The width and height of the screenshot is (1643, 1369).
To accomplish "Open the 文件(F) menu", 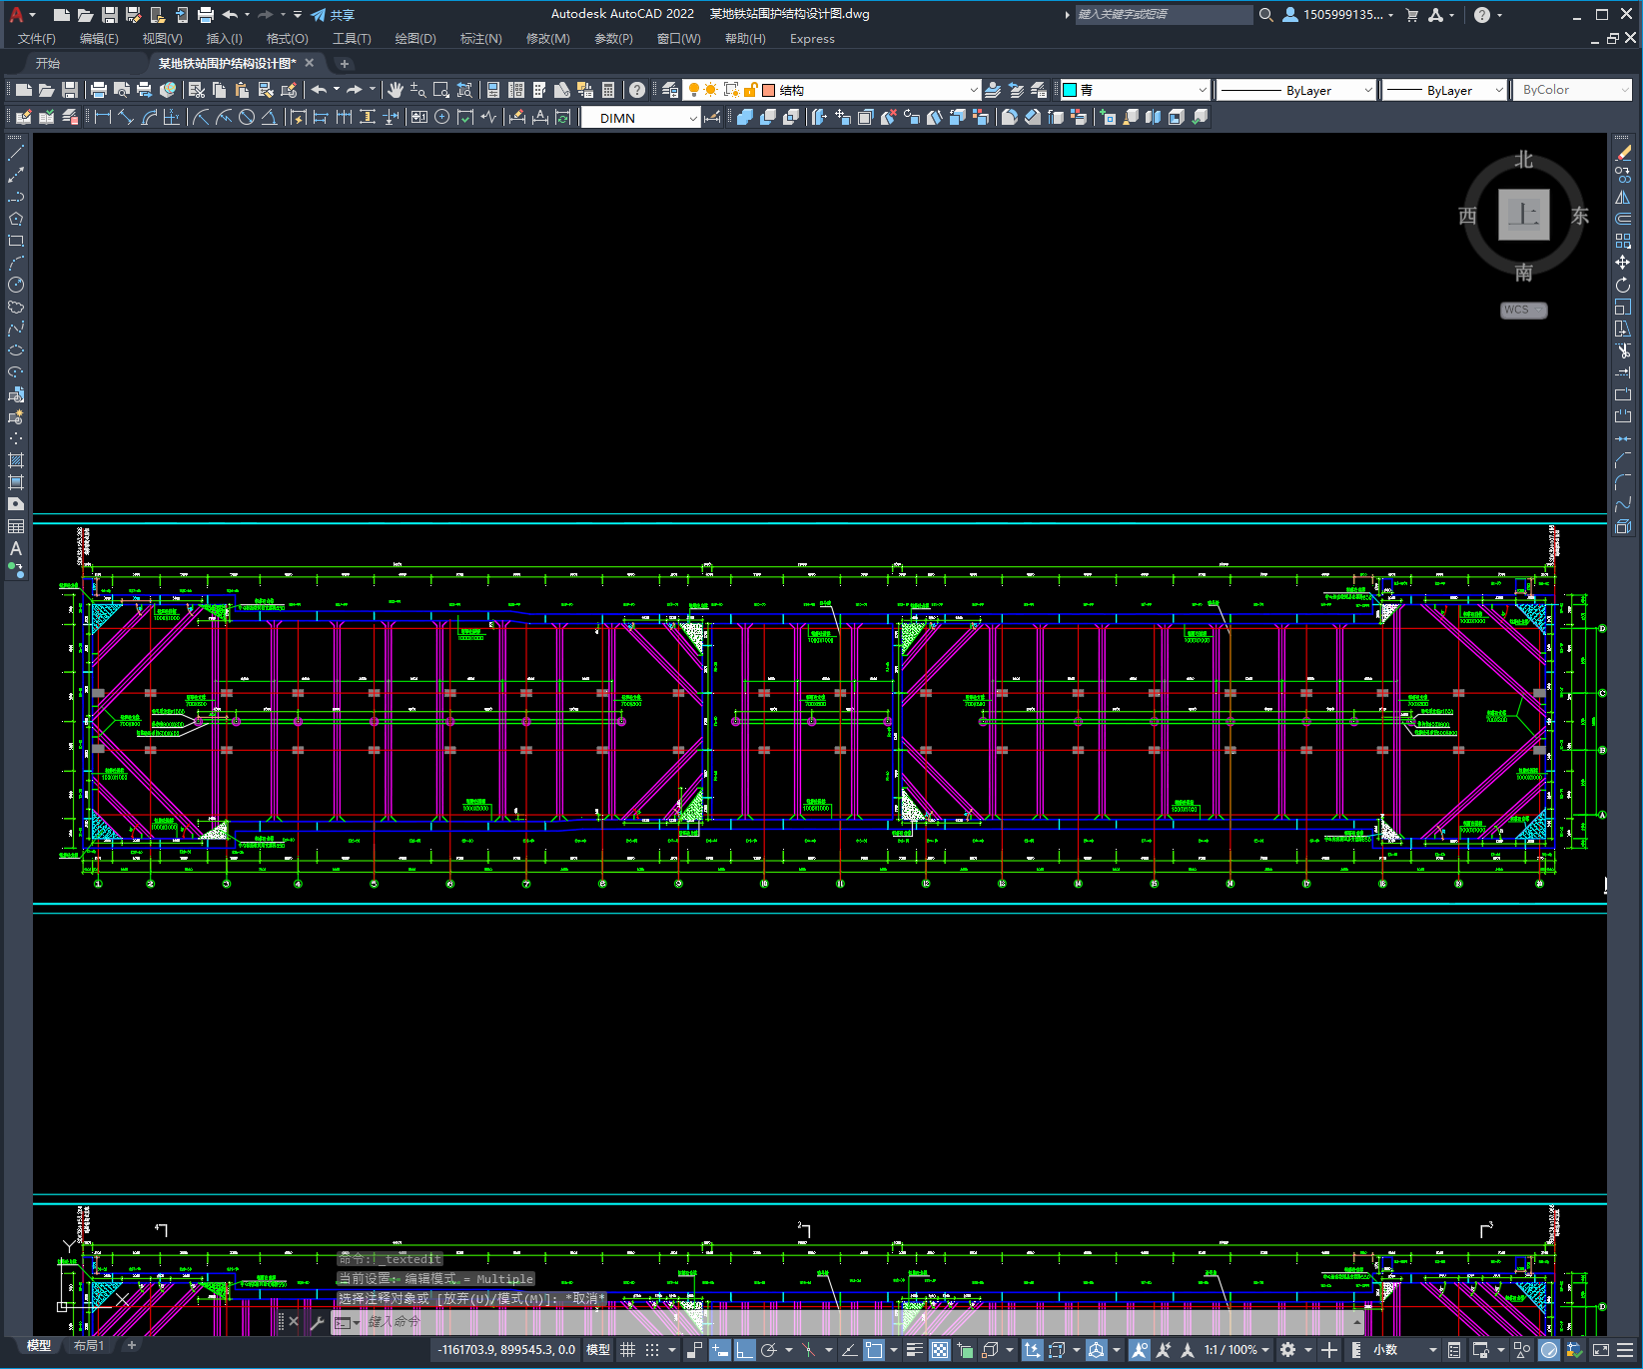I will point(37,39).
